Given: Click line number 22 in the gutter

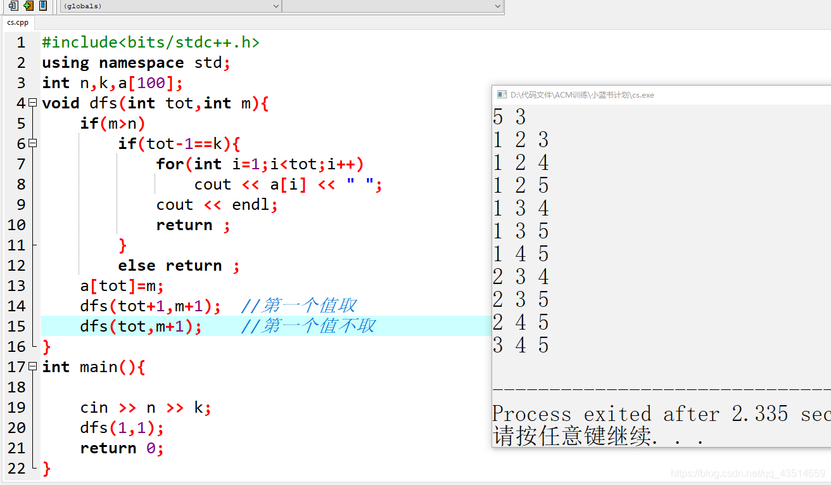Looking at the screenshot, I should (16, 469).
